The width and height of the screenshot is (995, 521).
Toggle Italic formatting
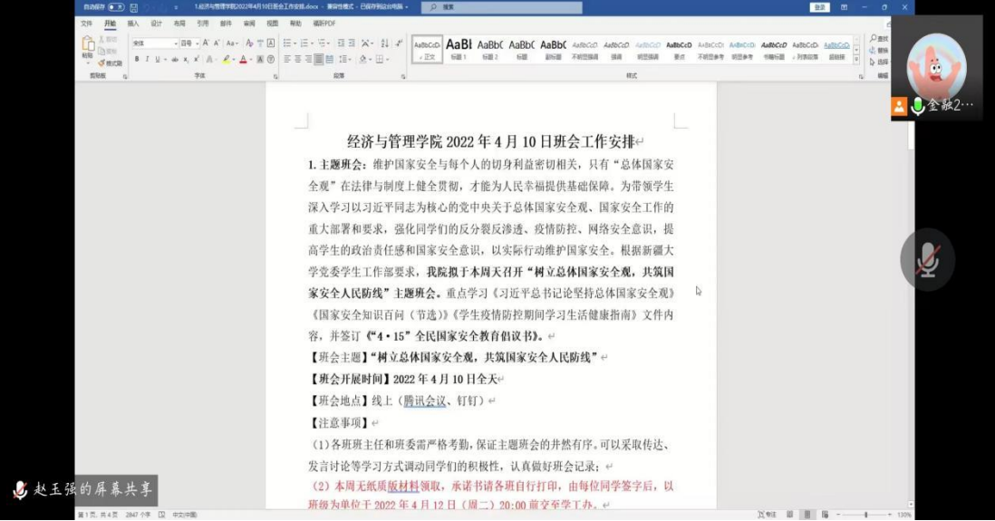(x=147, y=59)
